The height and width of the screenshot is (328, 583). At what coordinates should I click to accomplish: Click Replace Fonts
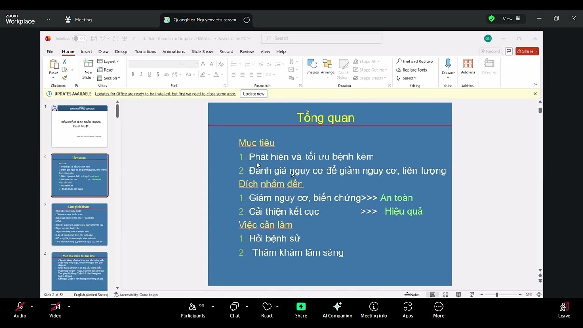tap(411, 70)
